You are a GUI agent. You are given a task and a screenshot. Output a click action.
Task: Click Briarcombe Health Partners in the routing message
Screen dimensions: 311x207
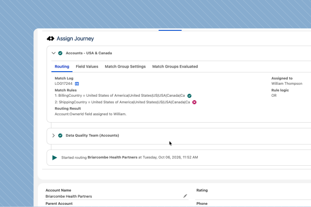(x=112, y=157)
